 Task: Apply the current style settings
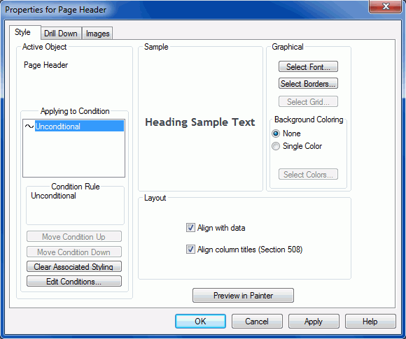coord(314,321)
